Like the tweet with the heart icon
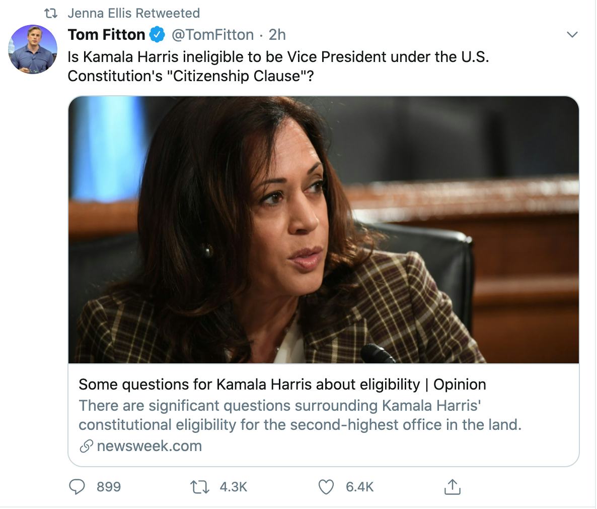 pos(326,487)
